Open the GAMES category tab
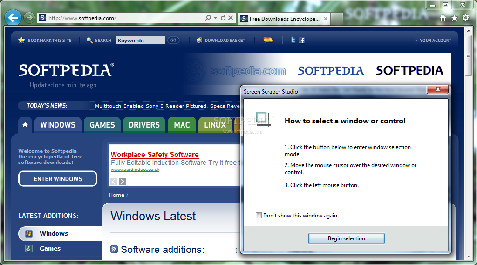This screenshot has height=265, width=477. pos(102,125)
